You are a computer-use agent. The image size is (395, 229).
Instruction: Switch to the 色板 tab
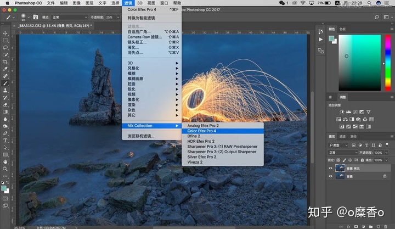click(342, 29)
